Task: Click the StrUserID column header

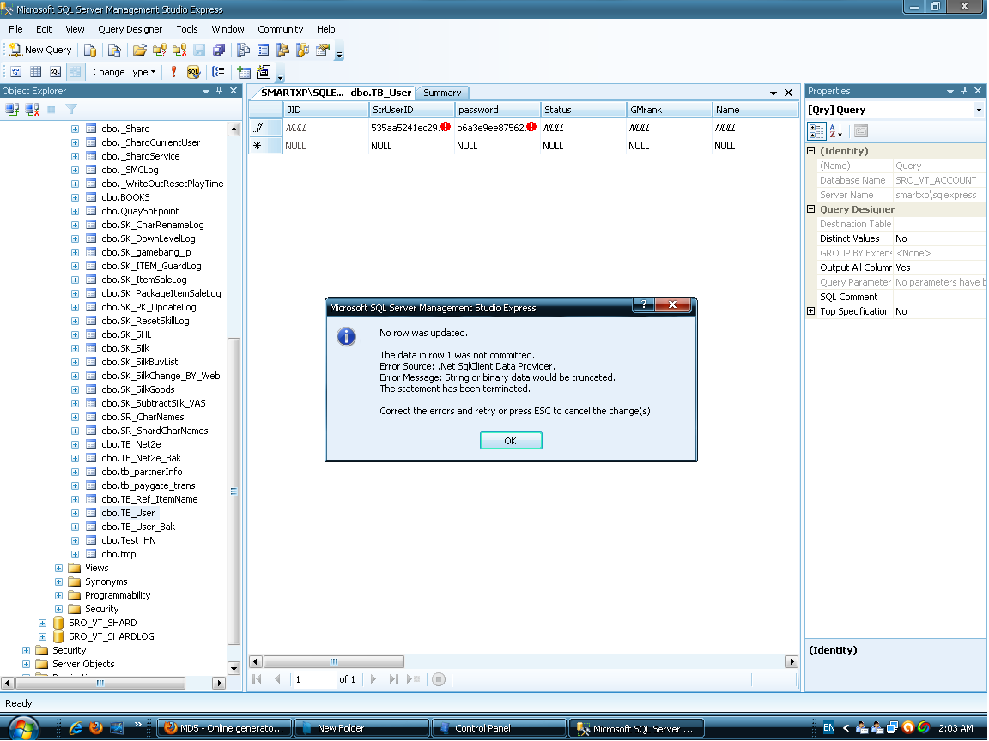Action: pos(412,110)
